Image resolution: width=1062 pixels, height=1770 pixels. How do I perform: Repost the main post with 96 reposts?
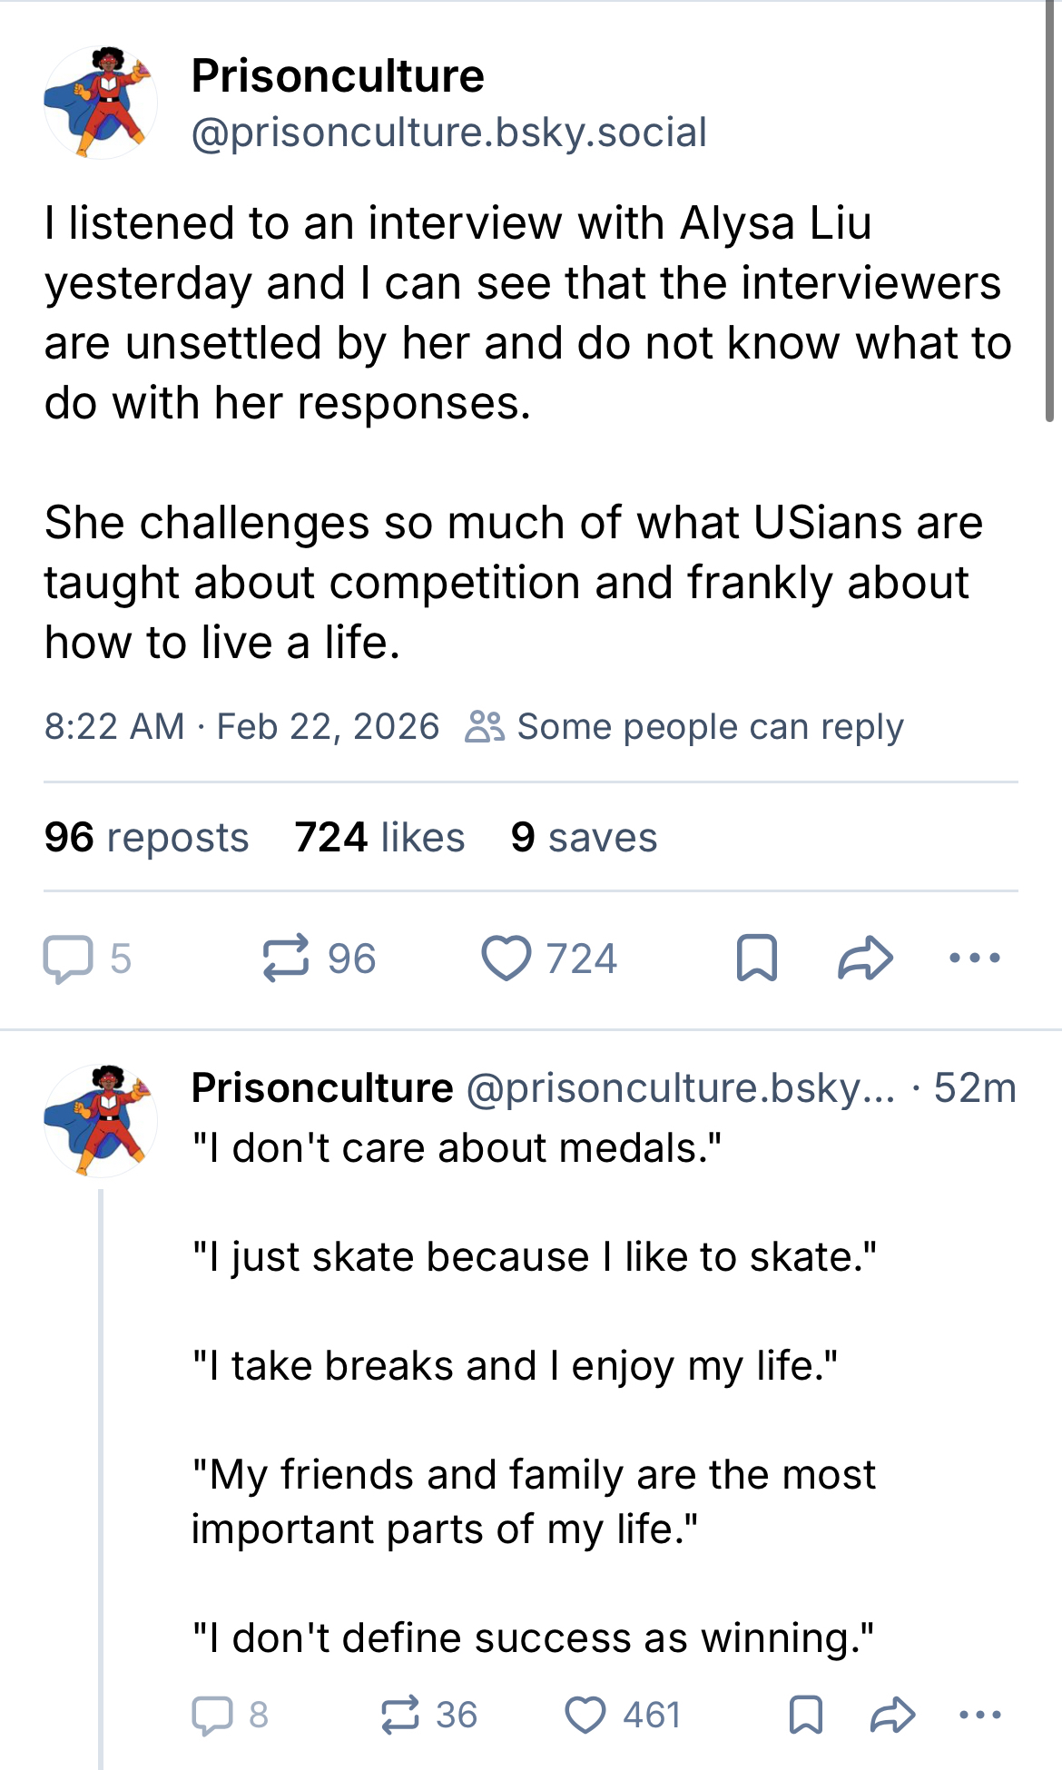coord(286,959)
